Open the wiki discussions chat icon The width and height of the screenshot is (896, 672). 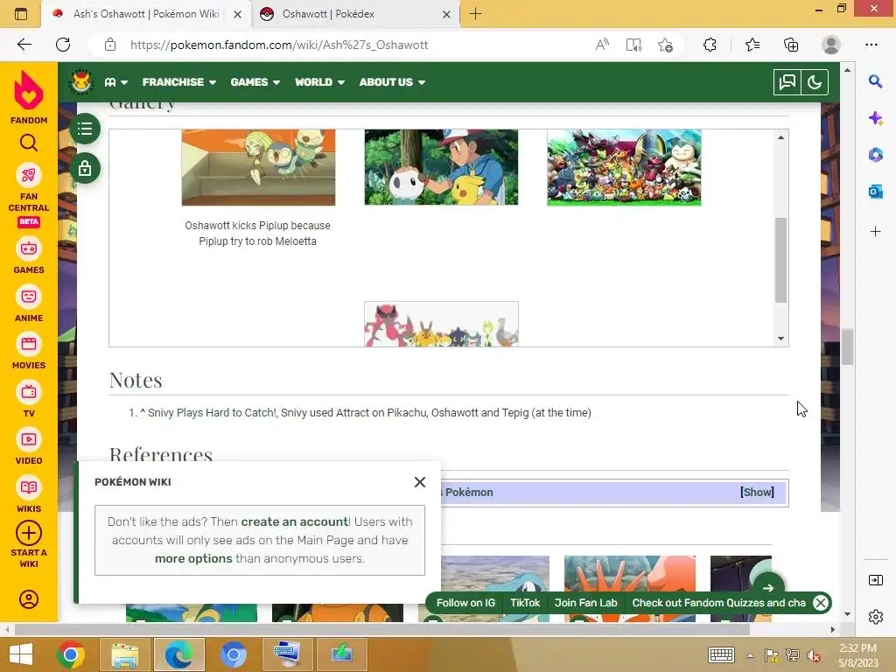pos(787,82)
